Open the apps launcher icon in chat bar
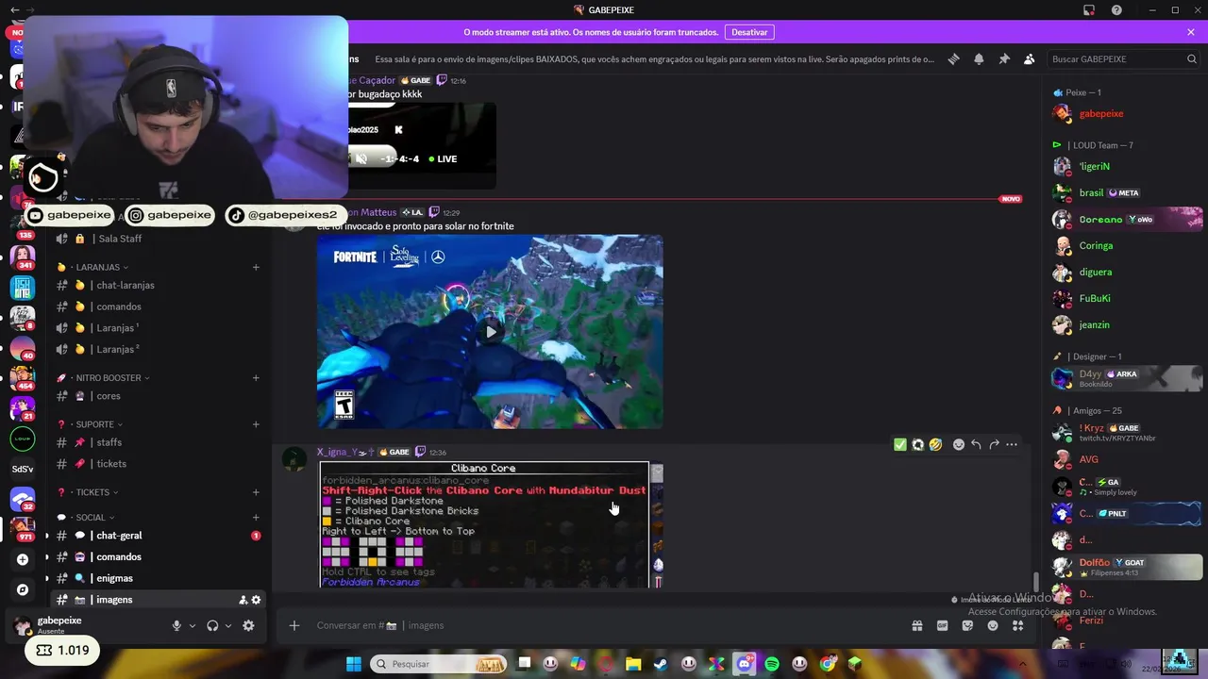 (x=1017, y=625)
